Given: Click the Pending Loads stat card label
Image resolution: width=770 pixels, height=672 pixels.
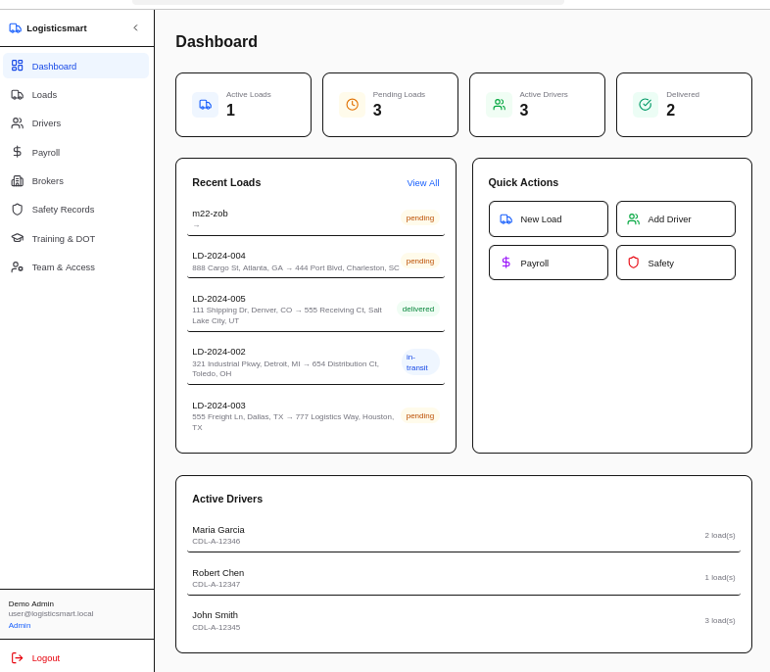Looking at the screenshot, I should 399,94.
